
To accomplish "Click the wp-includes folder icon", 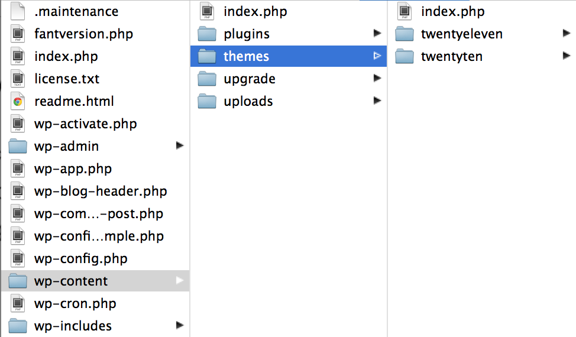I will 18,326.
